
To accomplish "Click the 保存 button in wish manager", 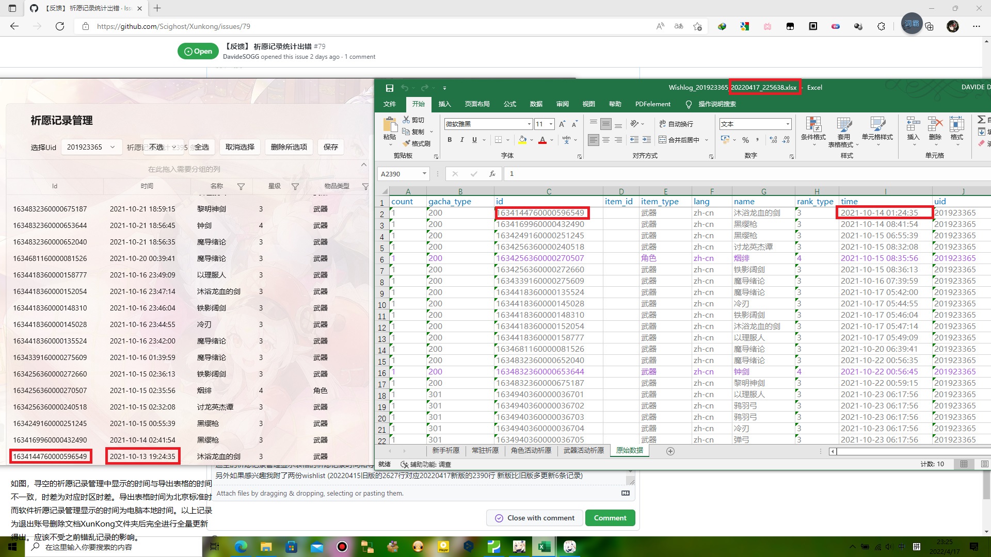I will (331, 147).
